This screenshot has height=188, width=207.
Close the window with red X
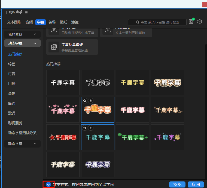[205, 4]
